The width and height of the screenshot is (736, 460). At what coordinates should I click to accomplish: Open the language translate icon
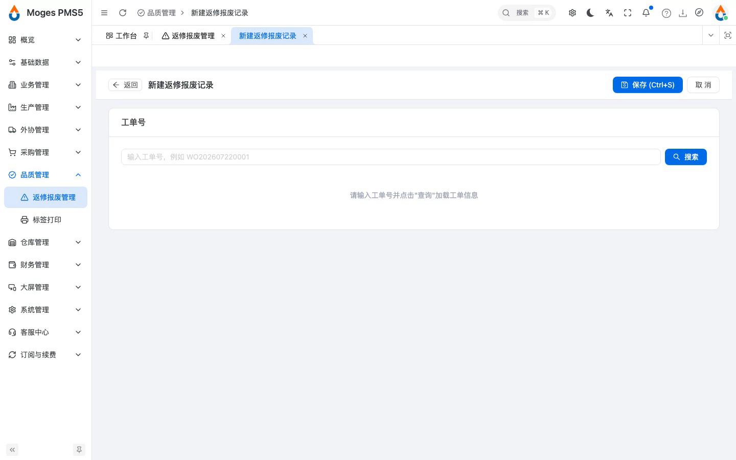(x=609, y=13)
